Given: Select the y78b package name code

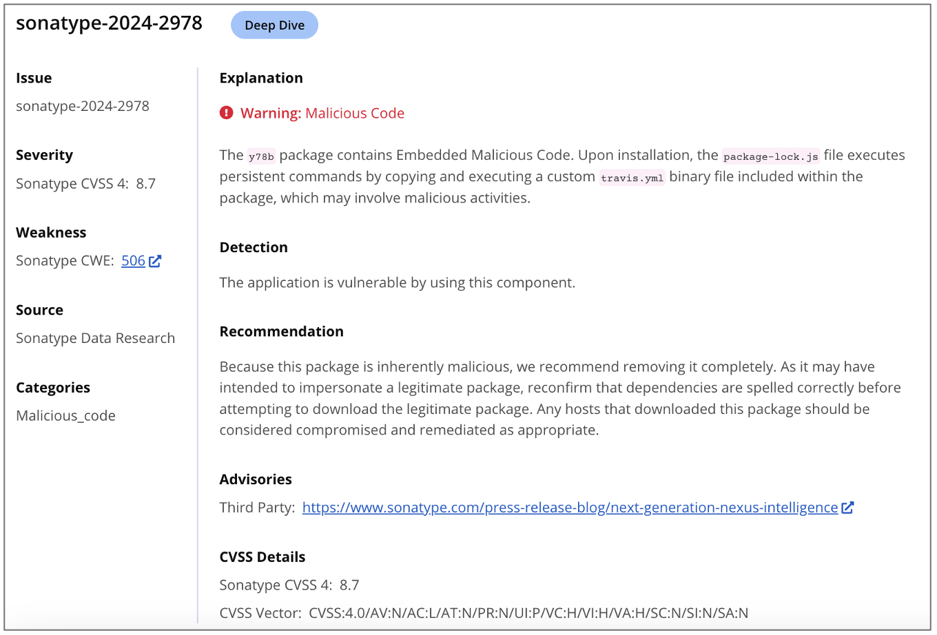Looking at the screenshot, I should [x=261, y=156].
